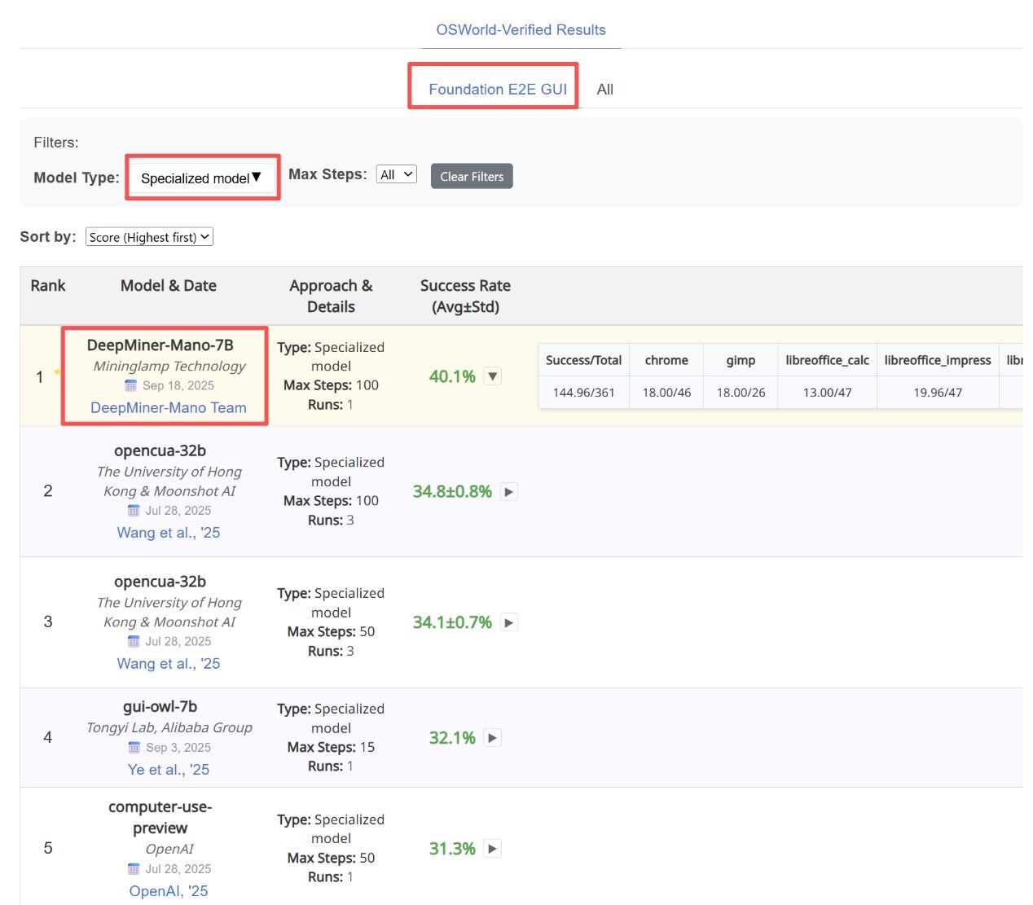Click the chrome column in results breakdown
This screenshot has width=1033, height=905.
click(x=666, y=360)
